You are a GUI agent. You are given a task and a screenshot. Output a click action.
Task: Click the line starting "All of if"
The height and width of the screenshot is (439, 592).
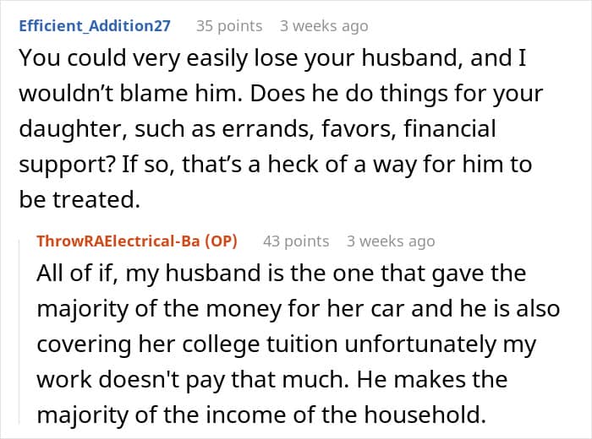coord(281,274)
